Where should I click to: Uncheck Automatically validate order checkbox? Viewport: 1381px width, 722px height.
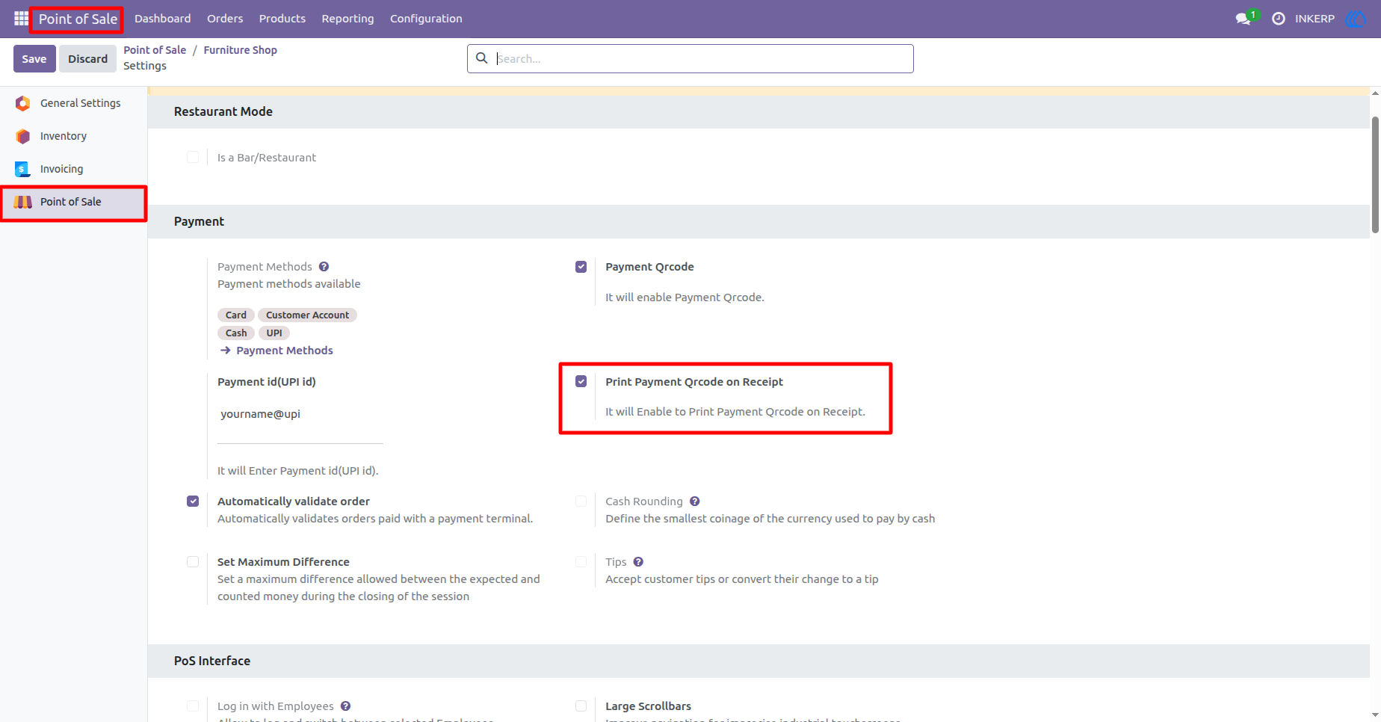[x=193, y=501]
